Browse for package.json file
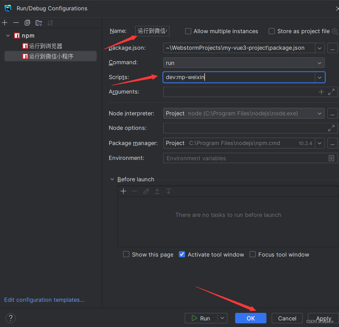This screenshot has width=339, height=327. tap(332, 48)
